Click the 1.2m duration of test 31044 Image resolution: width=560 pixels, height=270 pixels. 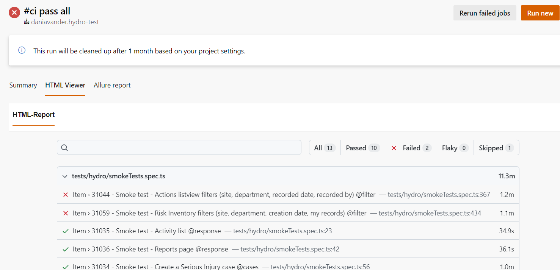(507, 194)
